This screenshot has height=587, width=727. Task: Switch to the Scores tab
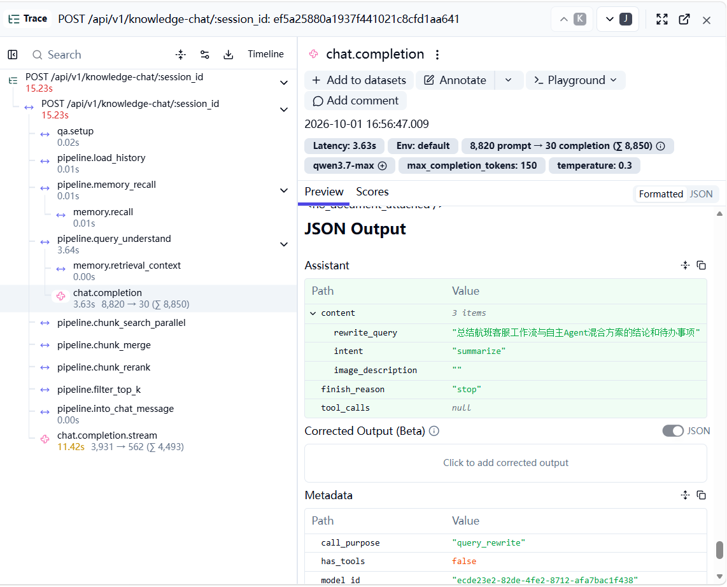point(372,192)
